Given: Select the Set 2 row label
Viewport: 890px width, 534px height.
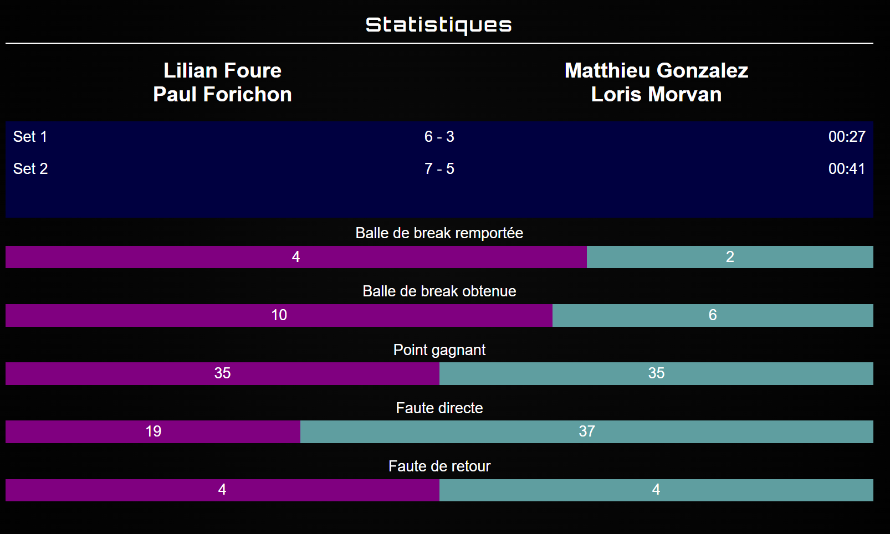Looking at the screenshot, I should 30,168.
